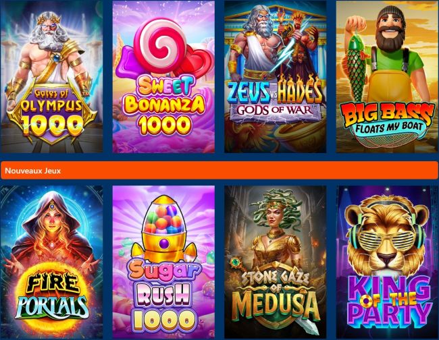Play the Fire Portals game
The image size is (439, 340).
click(x=52, y=262)
